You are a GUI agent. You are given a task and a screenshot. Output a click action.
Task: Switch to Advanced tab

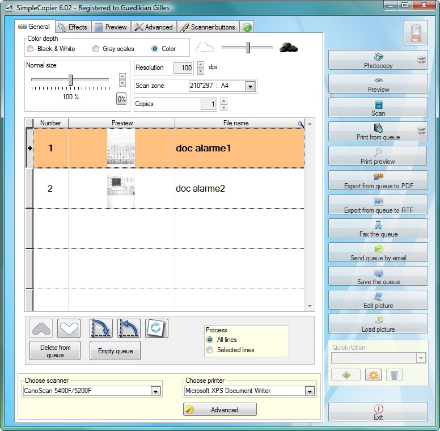pyautogui.click(x=154, y=27)
